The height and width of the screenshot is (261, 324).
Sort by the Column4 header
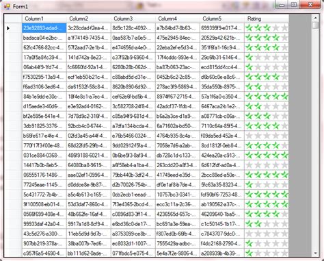coord(178,18)
